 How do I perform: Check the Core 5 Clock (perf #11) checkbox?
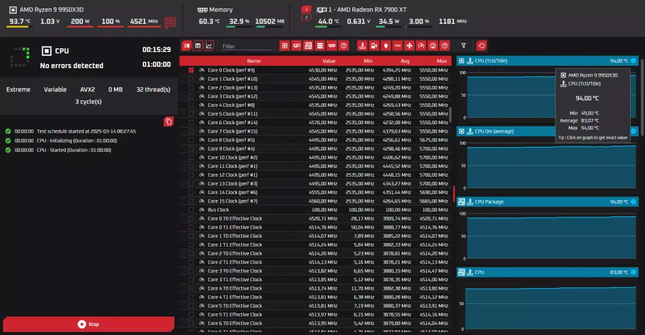[x=191, y=113]
